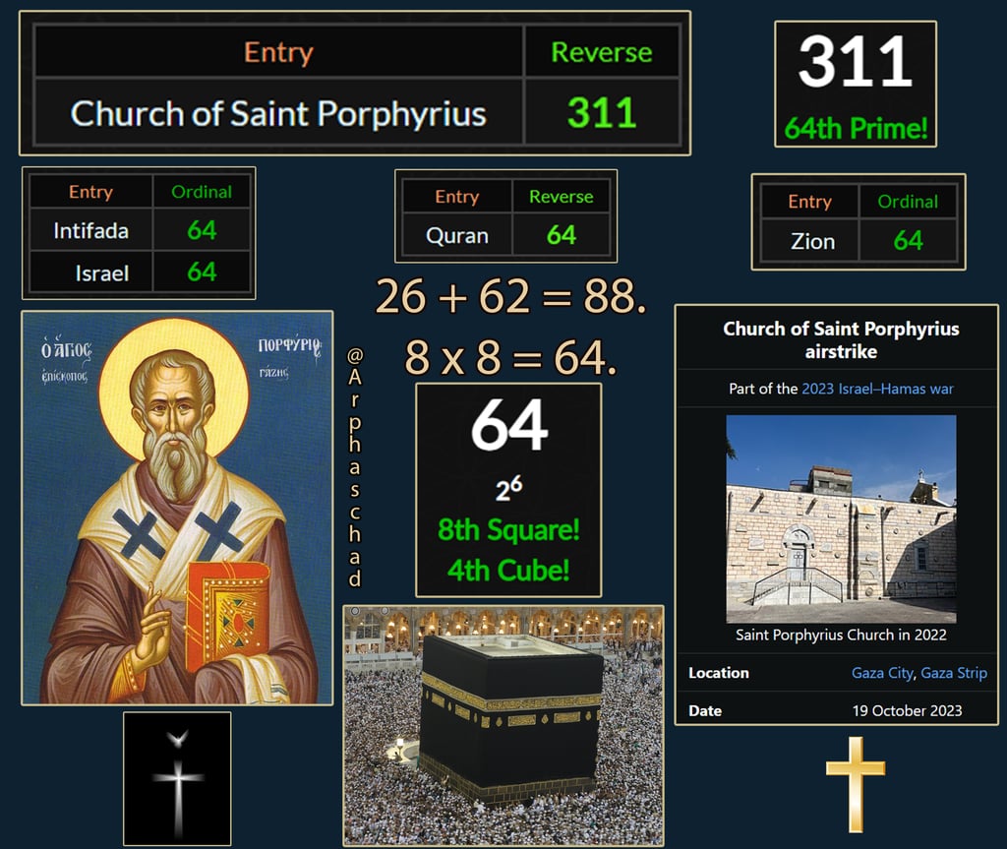Open the 'Gaza City' location link
The image size is (1007, 849).
pos(882,673)
